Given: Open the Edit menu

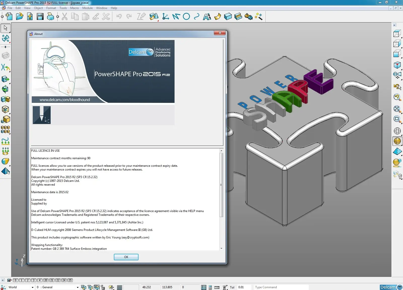Looking at the screenshot, I should click(x=18, y=8).
